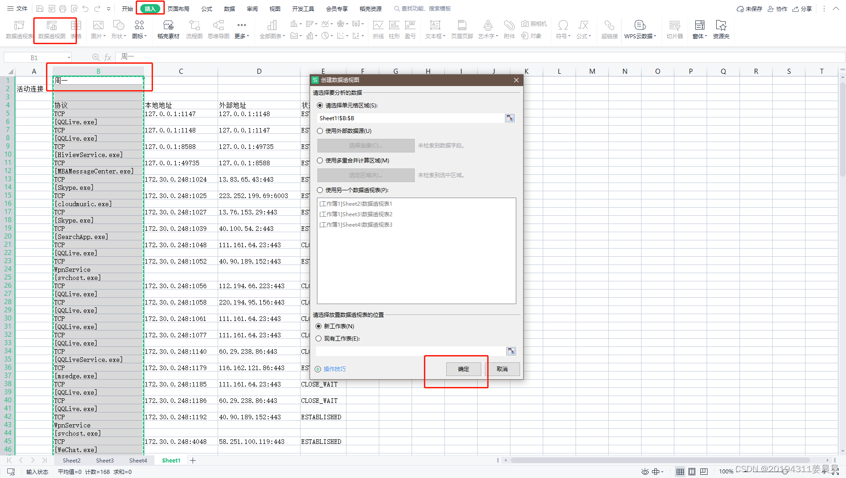Image resolution: width=846 pixels, height=478 pixels.
Task: Click the 100% zoom level
Action: 726,472
